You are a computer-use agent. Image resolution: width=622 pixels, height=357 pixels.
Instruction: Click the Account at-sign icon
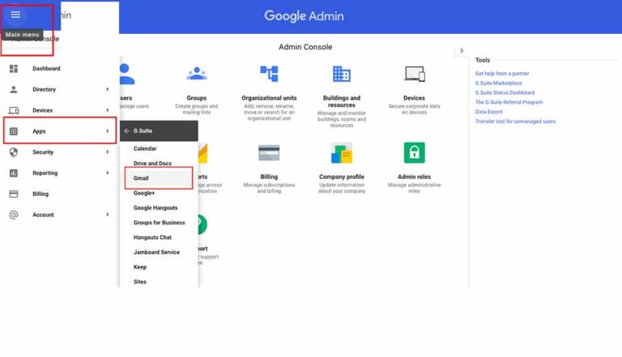pyautogui.click(x=14, y=215)
